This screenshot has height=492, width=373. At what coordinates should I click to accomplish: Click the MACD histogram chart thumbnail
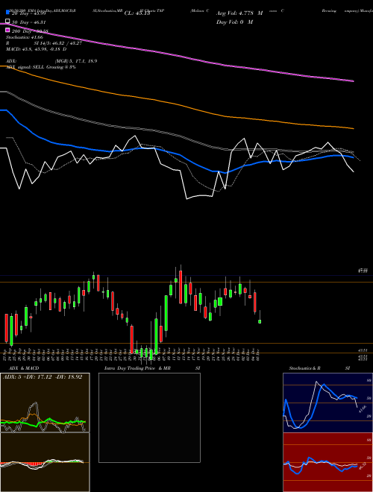click(45, 462)
